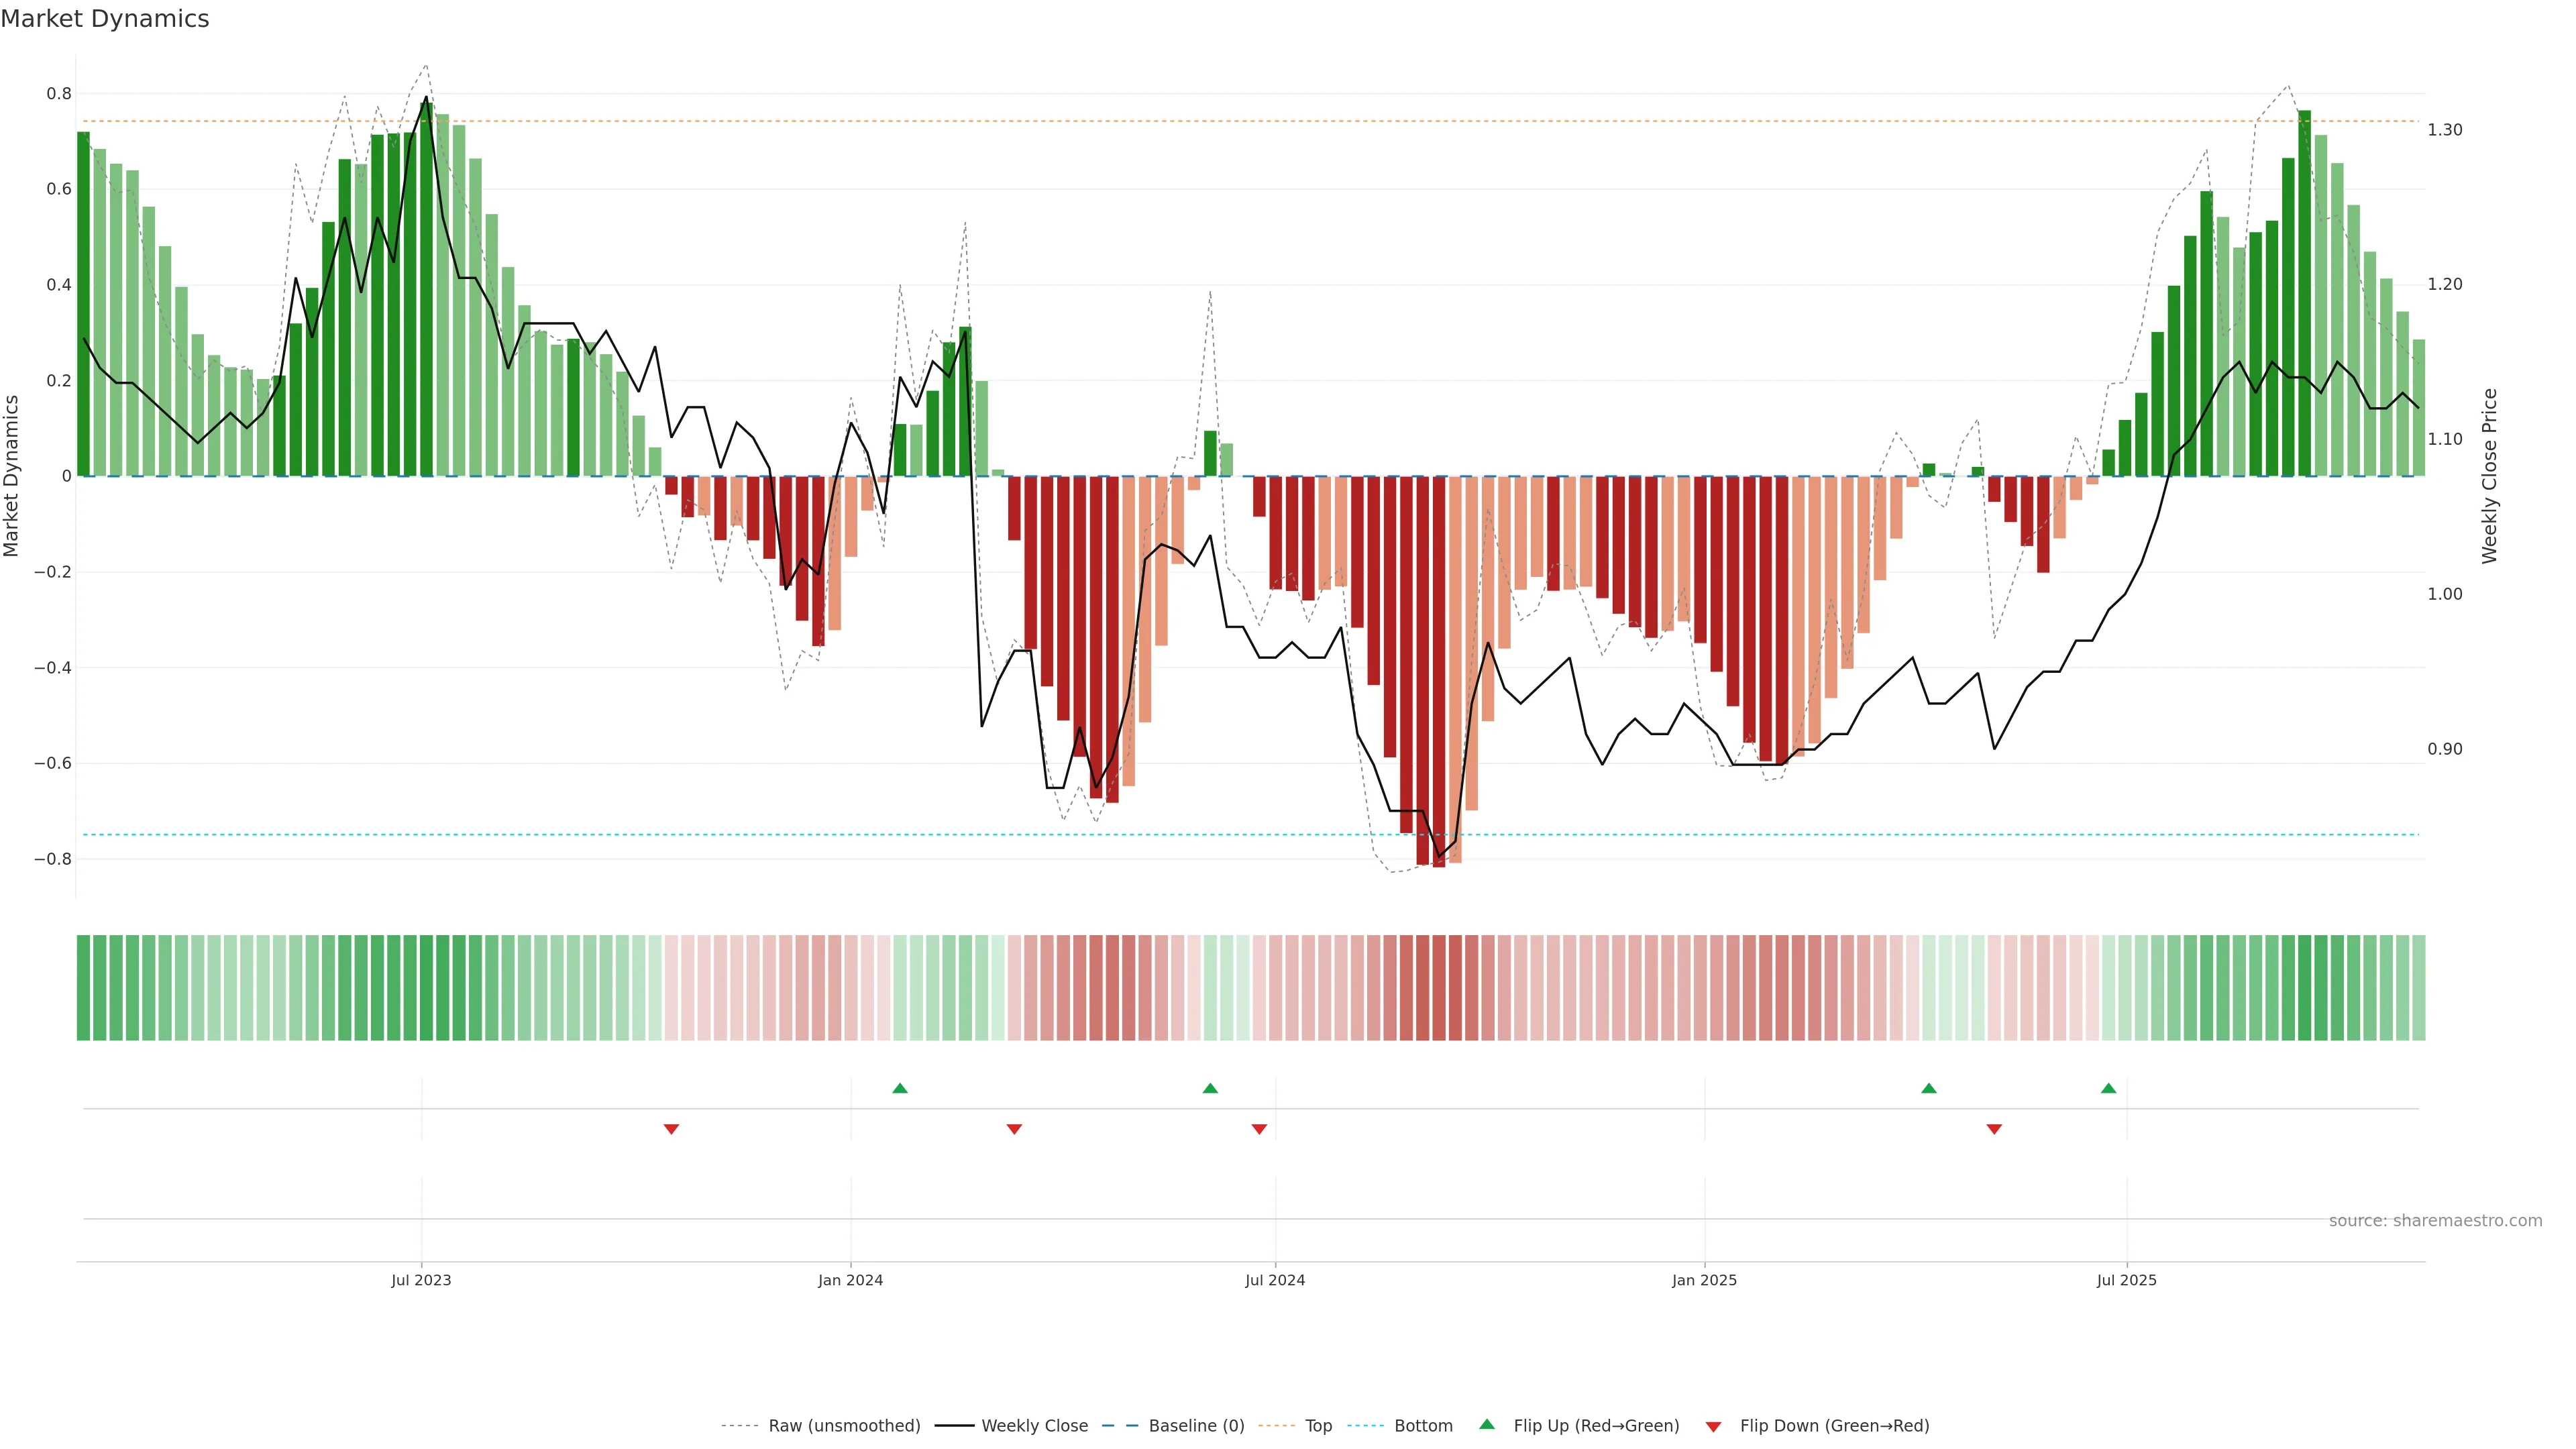
Task: Click the Jan 2025 x-axis label
Action: (1704, 1280)
